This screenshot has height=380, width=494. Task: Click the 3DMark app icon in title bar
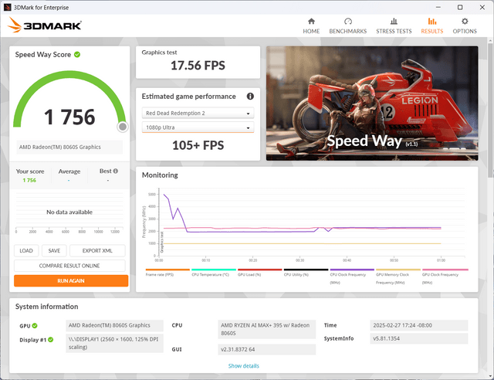(x=7, y=7)
